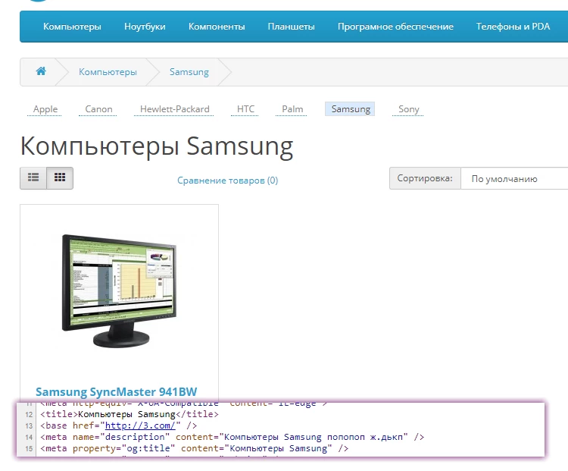This screenshot has width=568, height=471.
Task: Select the highlighted Samsung manufacturer filter
Action: point(351,109)
